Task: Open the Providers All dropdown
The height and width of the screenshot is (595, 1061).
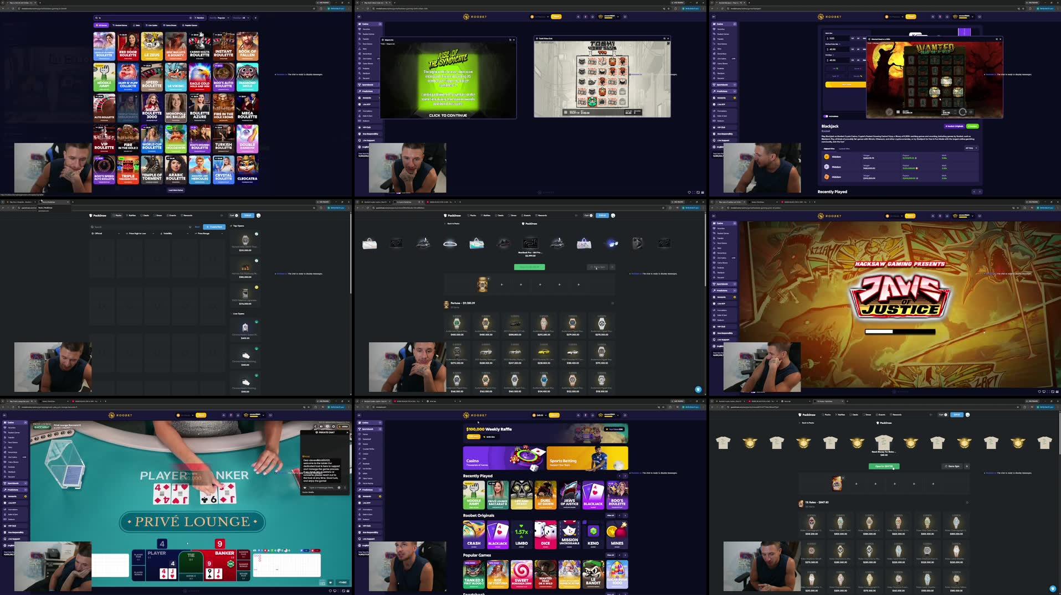Action: (x=242, y=18)
